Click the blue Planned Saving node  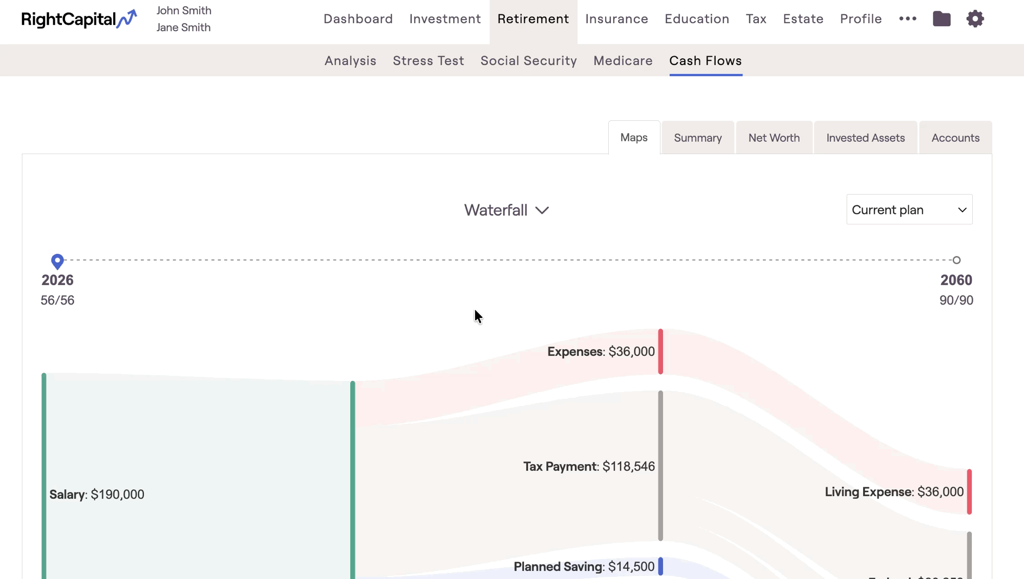pyautogui.click(x=660, y=566)
